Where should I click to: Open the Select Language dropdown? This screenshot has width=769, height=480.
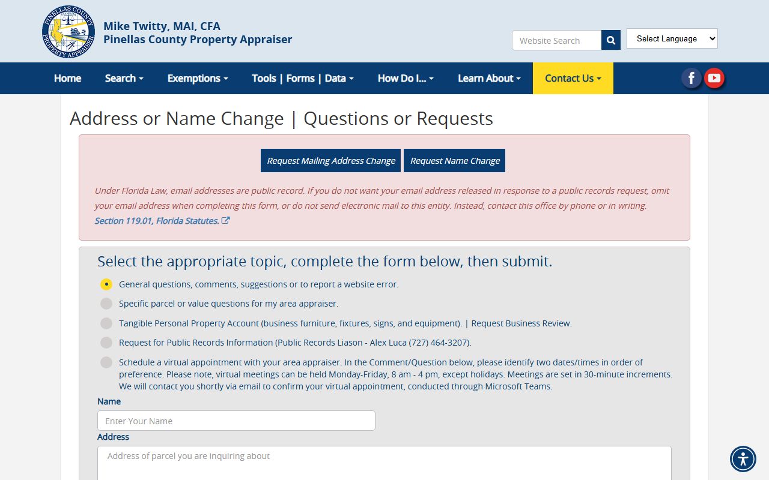point(672,38)
